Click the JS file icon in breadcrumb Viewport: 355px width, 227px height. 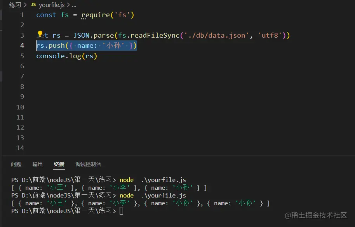click(33, 5)
